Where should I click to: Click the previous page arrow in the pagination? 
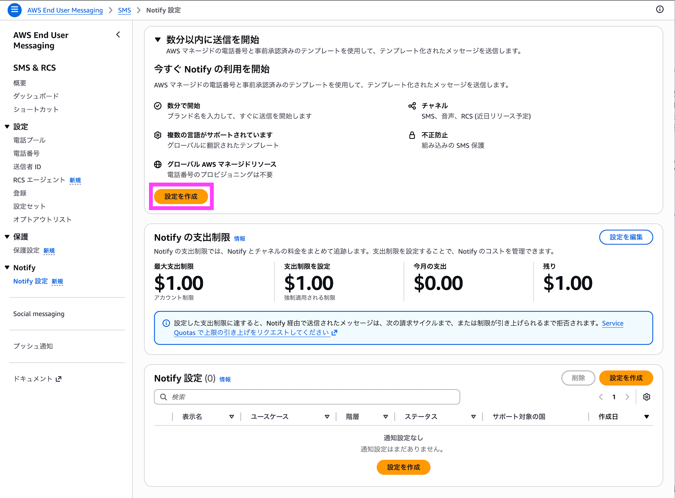pos(600,397)
